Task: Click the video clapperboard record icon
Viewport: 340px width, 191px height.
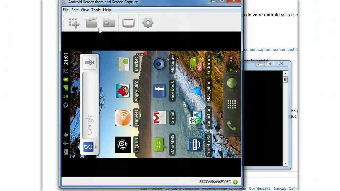Action: click(91, 23)
